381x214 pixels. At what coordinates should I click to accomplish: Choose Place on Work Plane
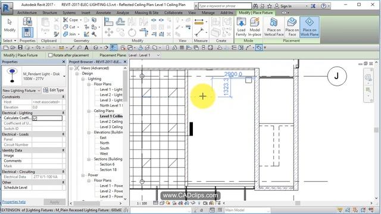[x=310, y=27]
